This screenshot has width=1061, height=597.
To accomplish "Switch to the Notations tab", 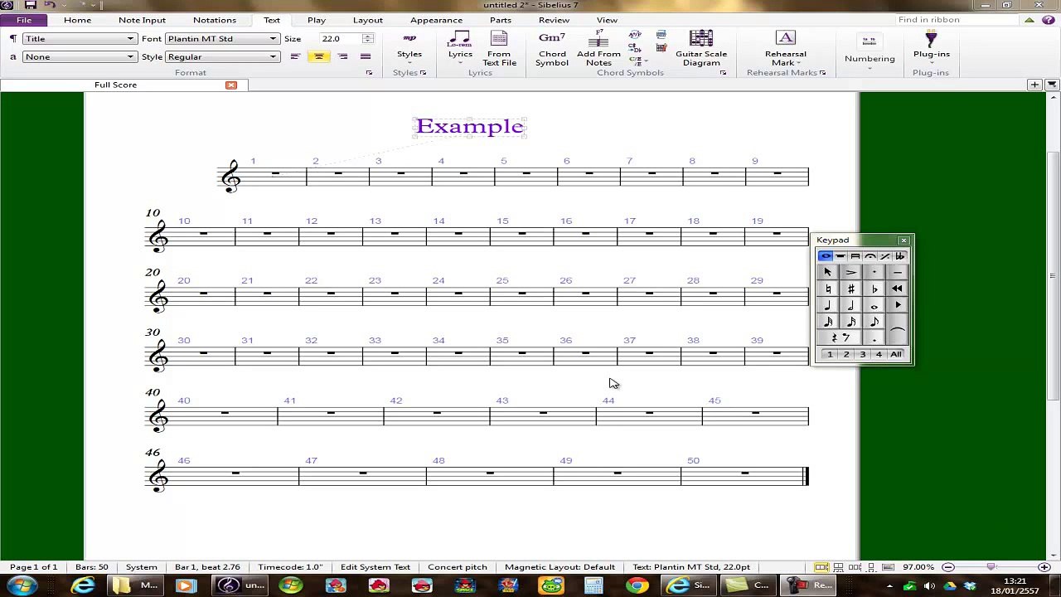I will pyautogui.click(x=215, y=20).
